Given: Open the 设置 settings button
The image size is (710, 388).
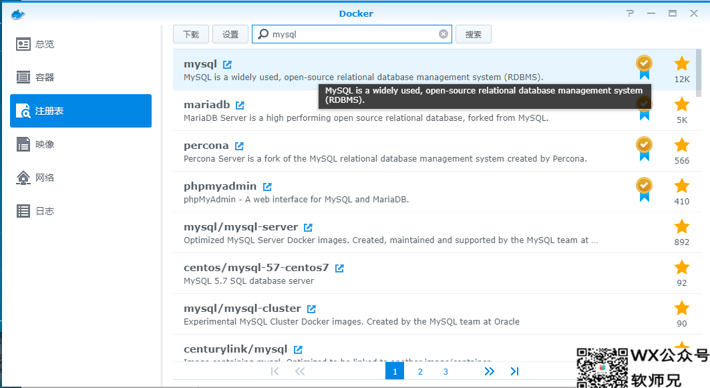Looking at the screenshot, I should tap(230, 35).
